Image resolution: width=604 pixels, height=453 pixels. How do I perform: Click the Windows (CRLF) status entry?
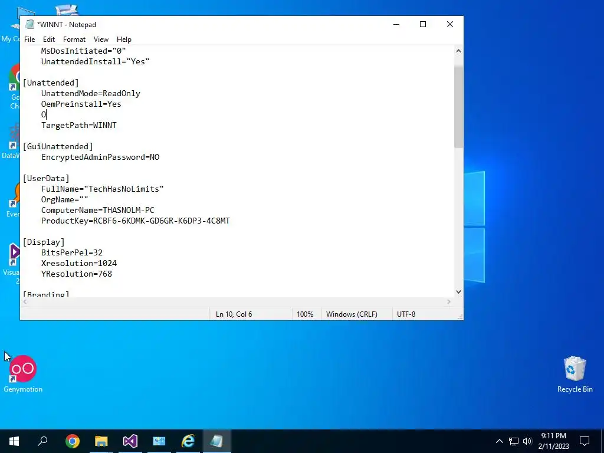[x=352, y=314]
